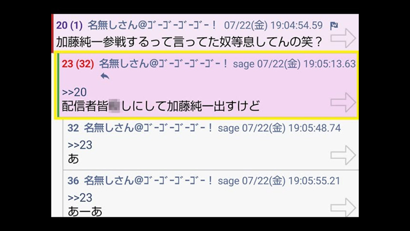410x231 pixels.
Task: Select post number 20 (1) header
Action: (x=69, y=25)
